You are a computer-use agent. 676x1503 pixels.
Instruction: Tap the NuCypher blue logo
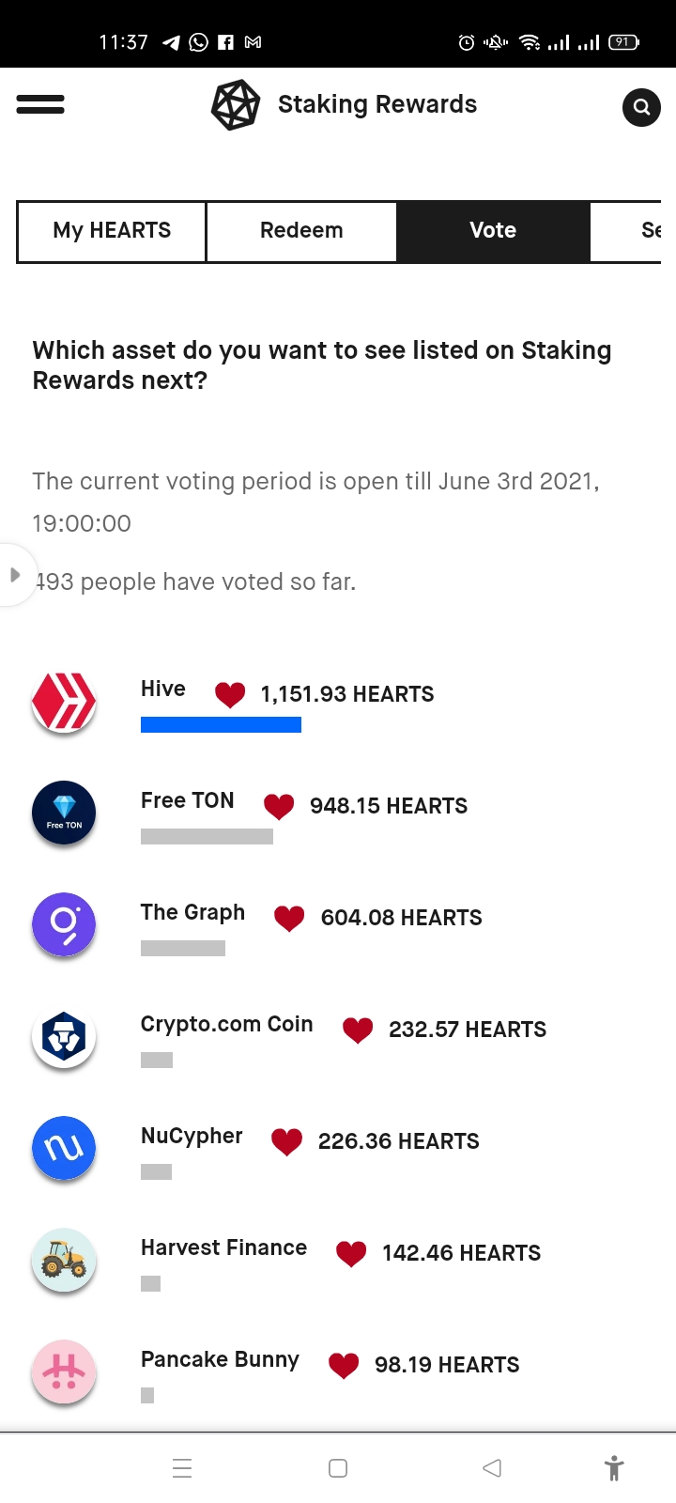[x=64, y=1148]
